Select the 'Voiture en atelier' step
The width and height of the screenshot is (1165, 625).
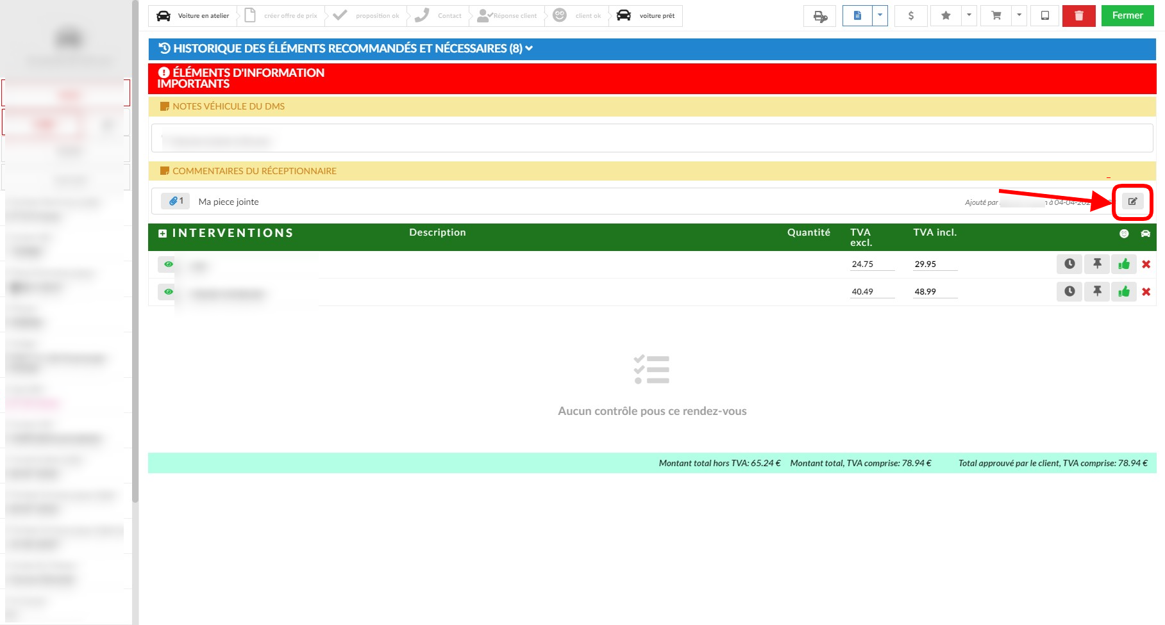click(193, 16)
